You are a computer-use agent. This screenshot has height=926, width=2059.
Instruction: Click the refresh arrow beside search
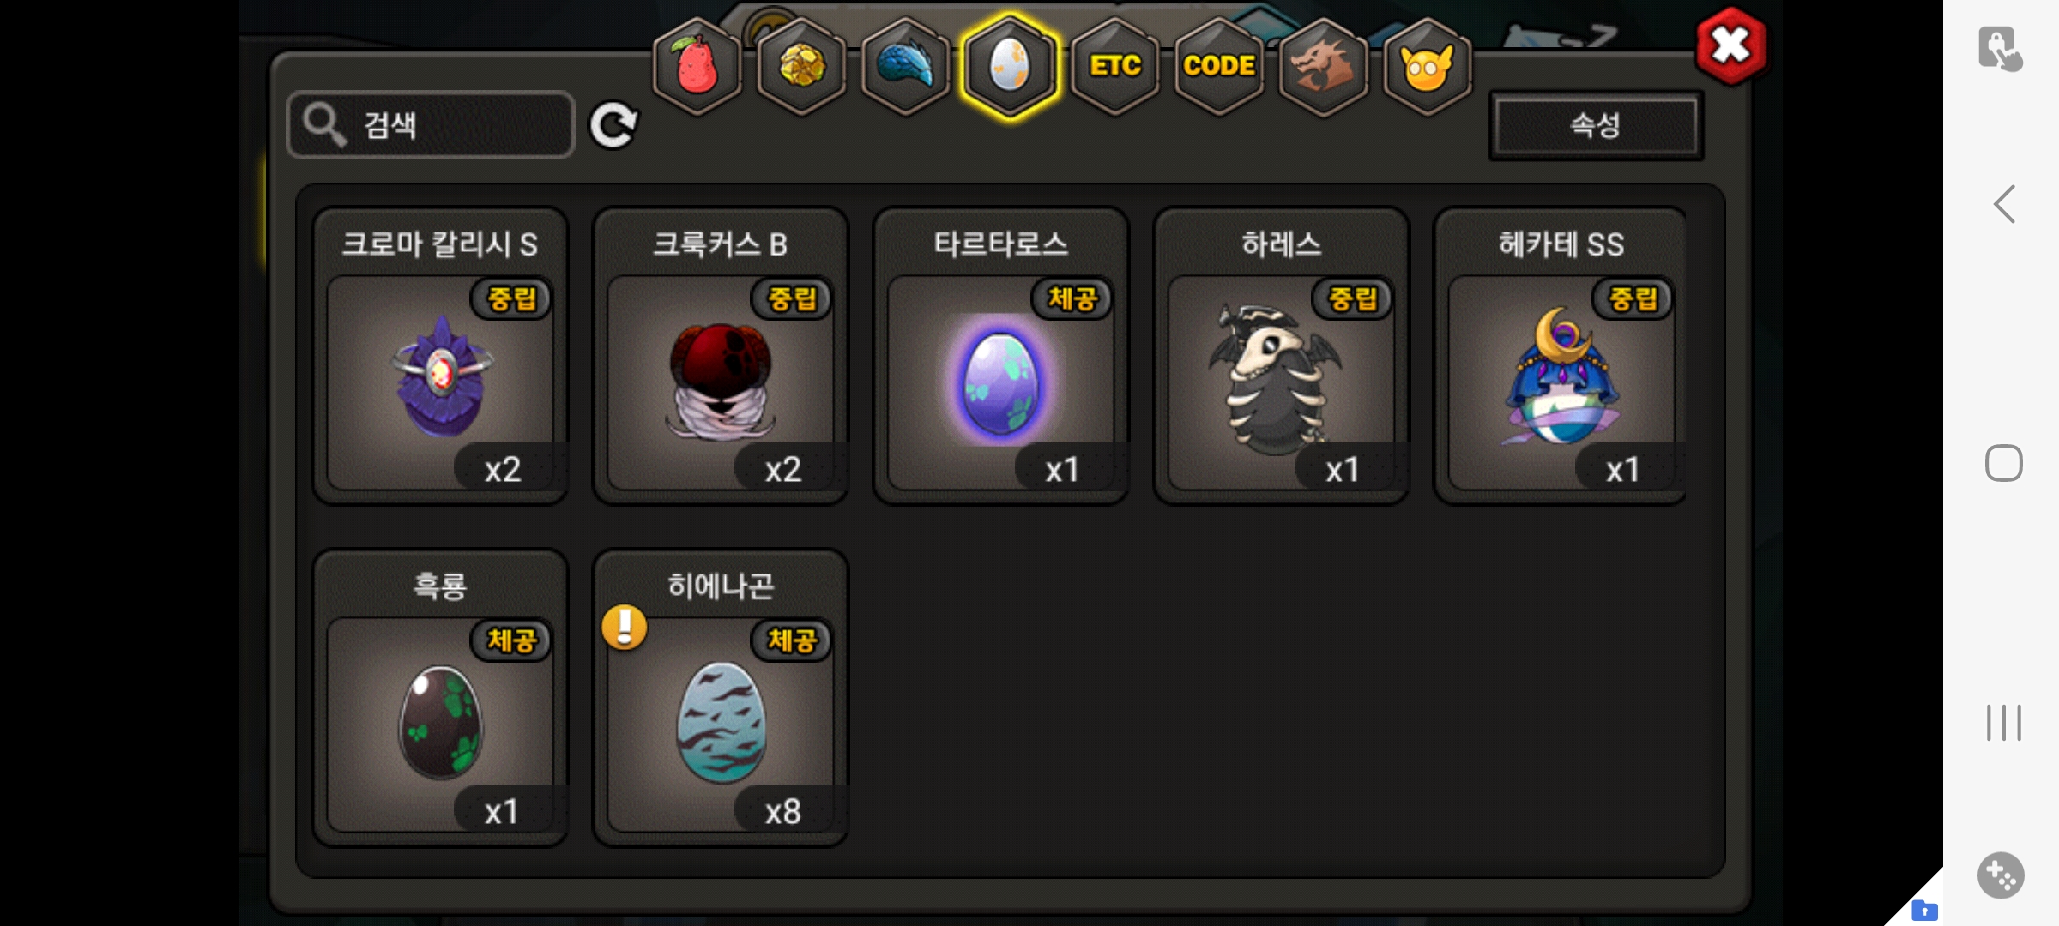click(613, 125)
